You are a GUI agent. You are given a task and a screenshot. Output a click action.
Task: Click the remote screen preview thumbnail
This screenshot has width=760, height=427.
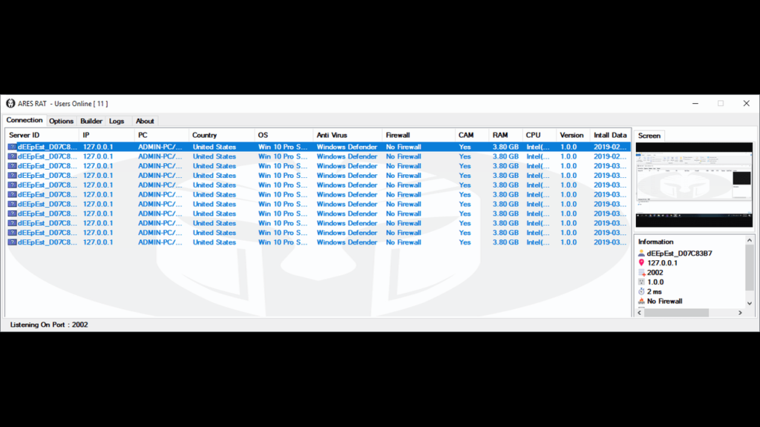[694, 185]
